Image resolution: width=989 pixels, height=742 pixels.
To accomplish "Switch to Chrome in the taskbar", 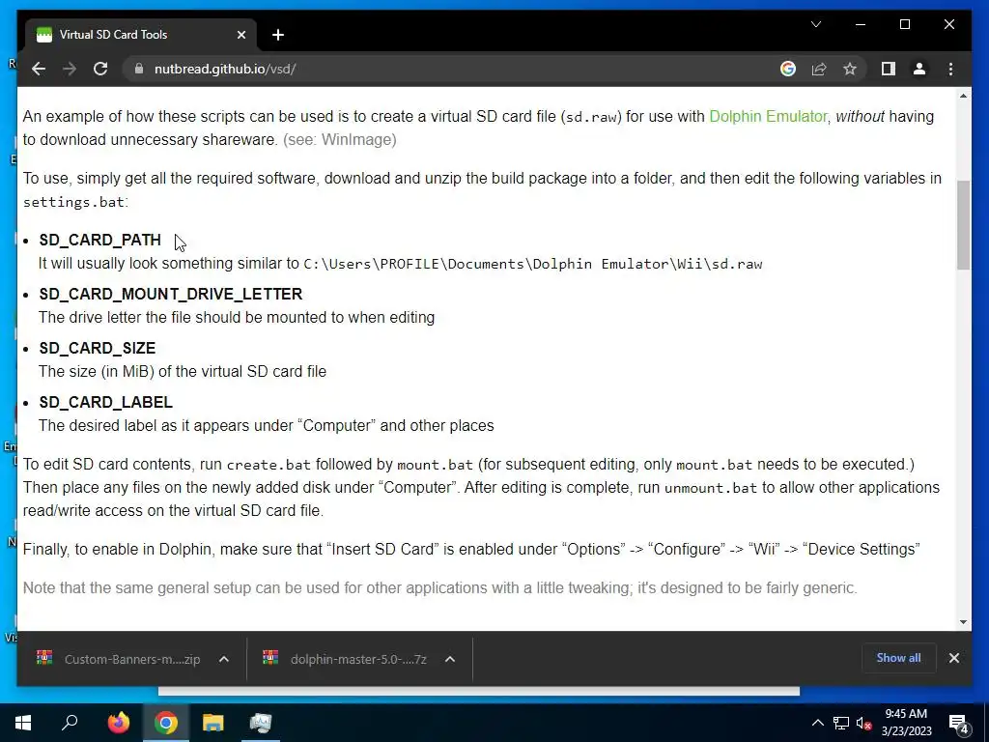I will (166, 723).
